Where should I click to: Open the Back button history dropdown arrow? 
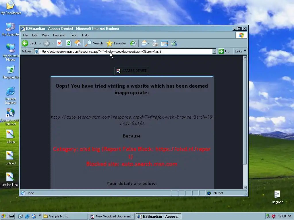40,44
